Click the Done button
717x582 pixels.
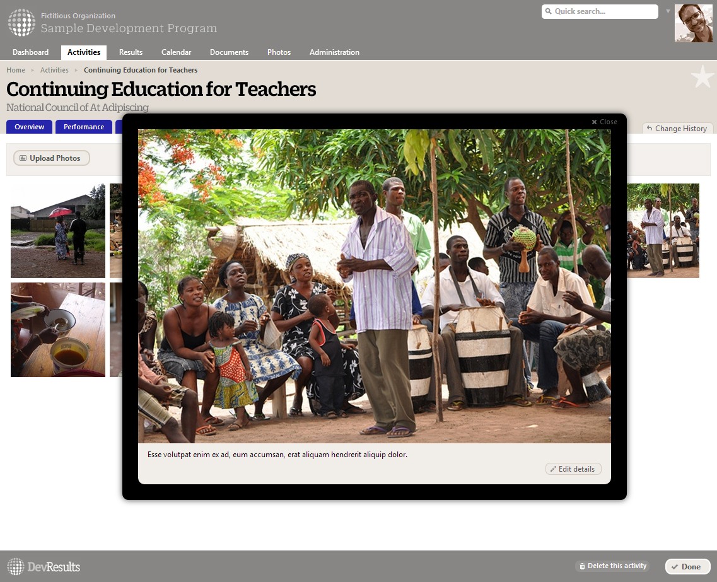click(x=687, y=566)
